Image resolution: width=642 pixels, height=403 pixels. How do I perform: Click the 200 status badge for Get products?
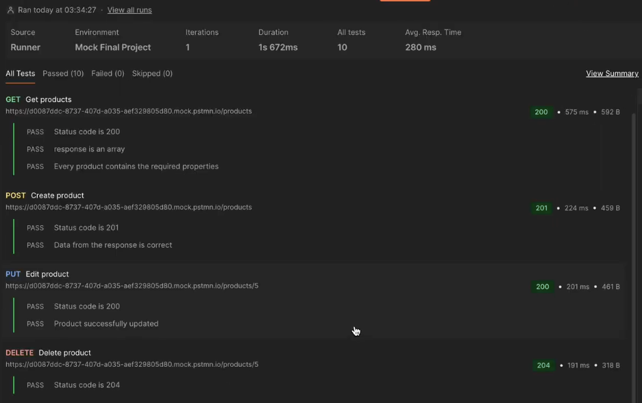(x=541, y=112)
